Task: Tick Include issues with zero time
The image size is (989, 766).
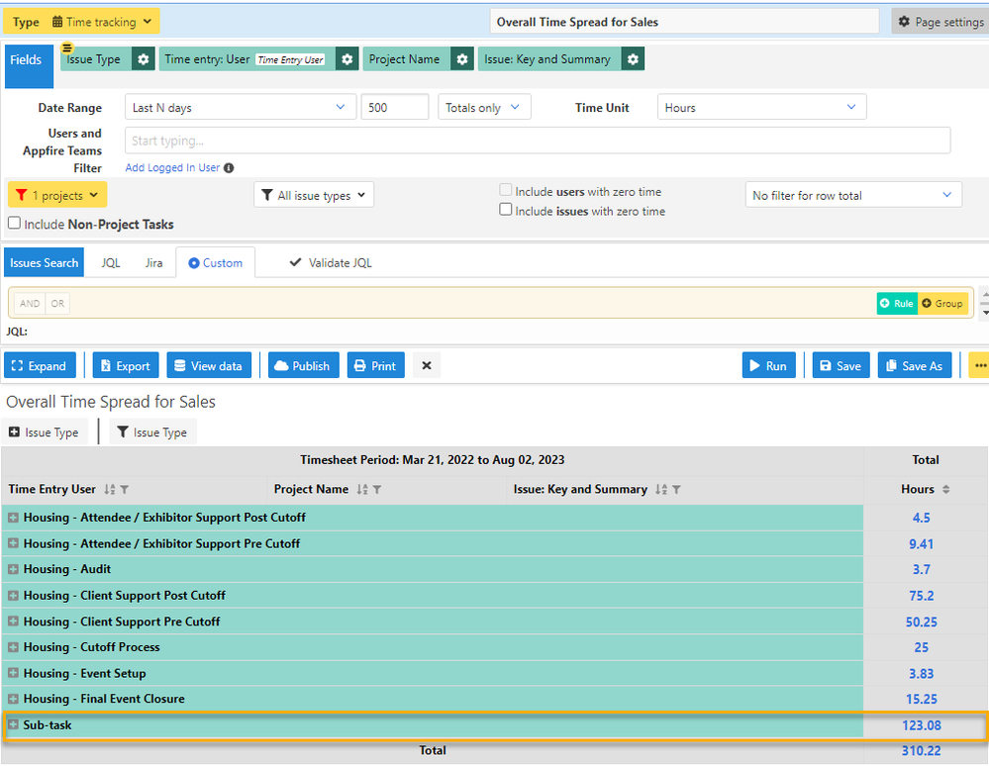Action: (505, 209)
